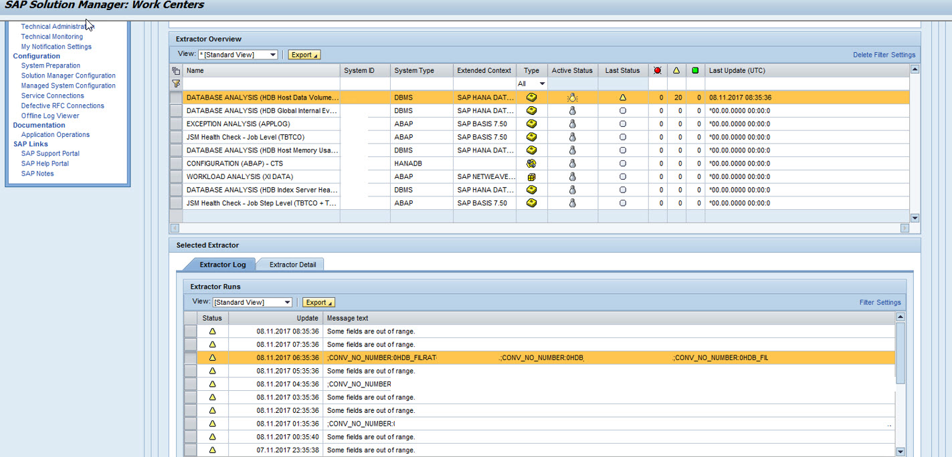Select row marker of the 07.11.2017 23:35:38 run
This screenshot has width=952, height=457.
pyautogui.click(x=190, y=450)
